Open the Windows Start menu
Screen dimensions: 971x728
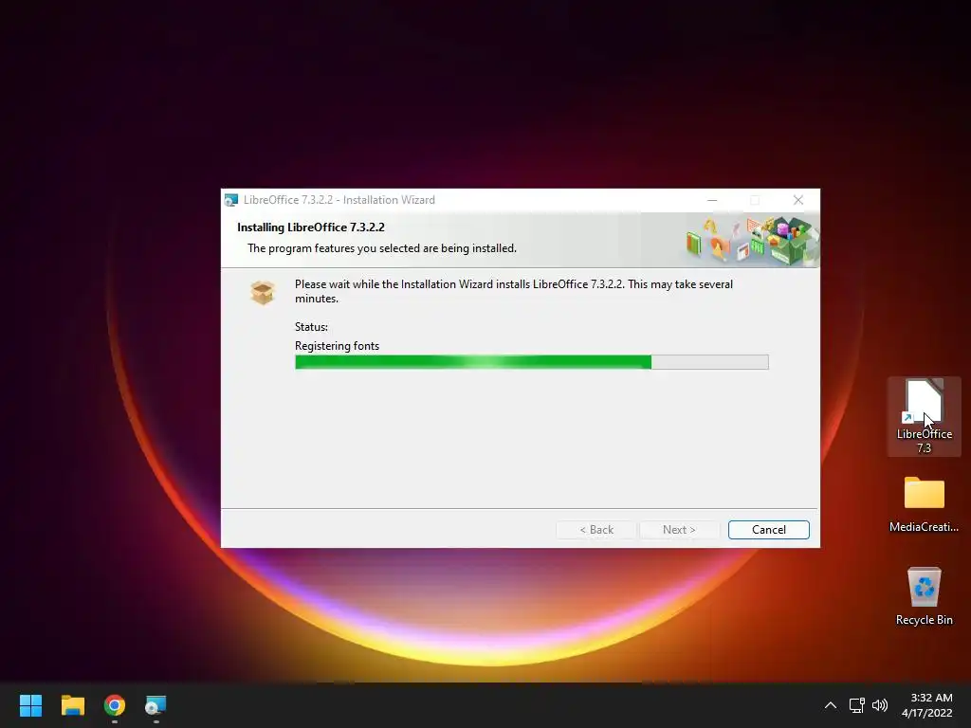coord(30,705)
